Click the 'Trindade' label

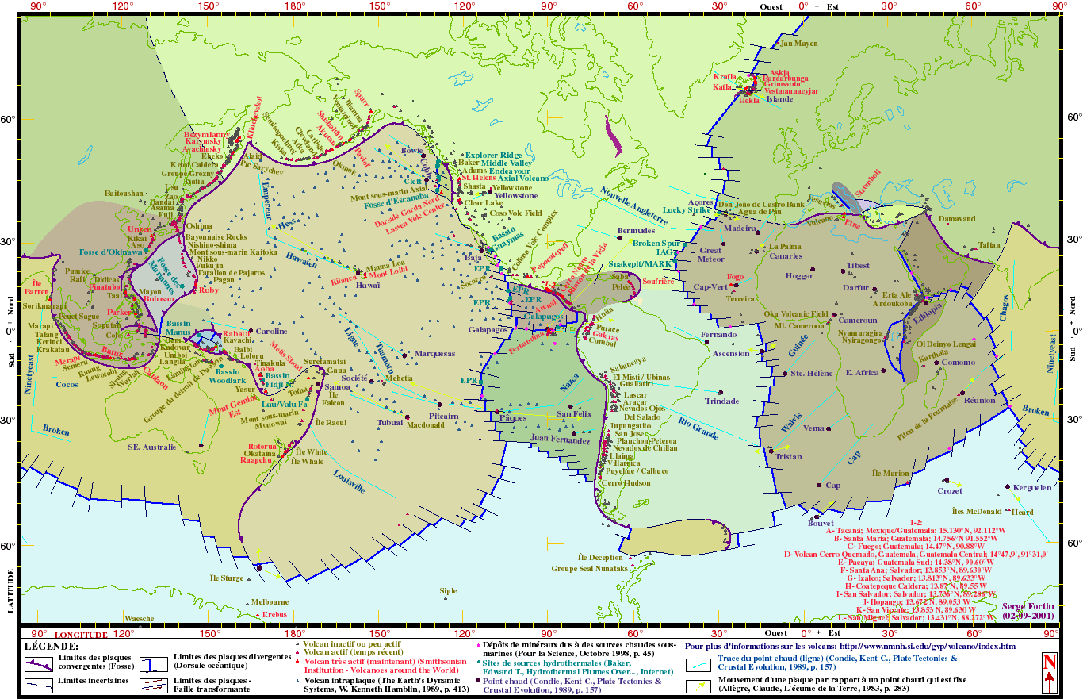tap(721, 401)
